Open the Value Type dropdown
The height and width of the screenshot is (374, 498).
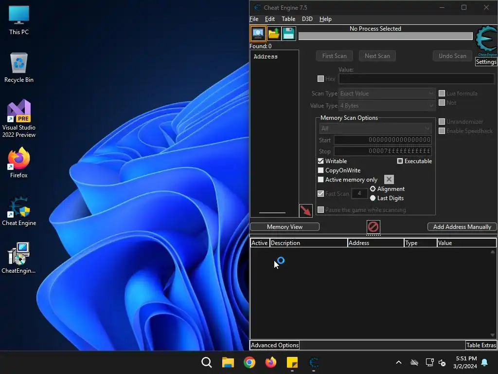point(387,106)
